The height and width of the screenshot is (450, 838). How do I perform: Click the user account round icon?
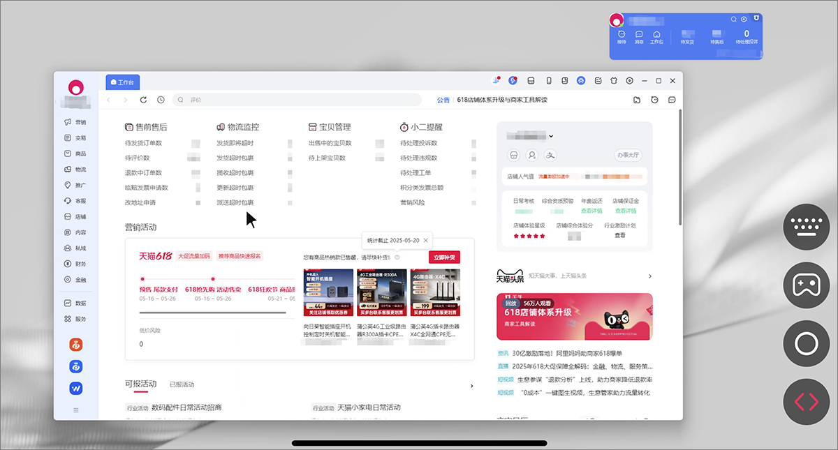[x=532, y=155]
